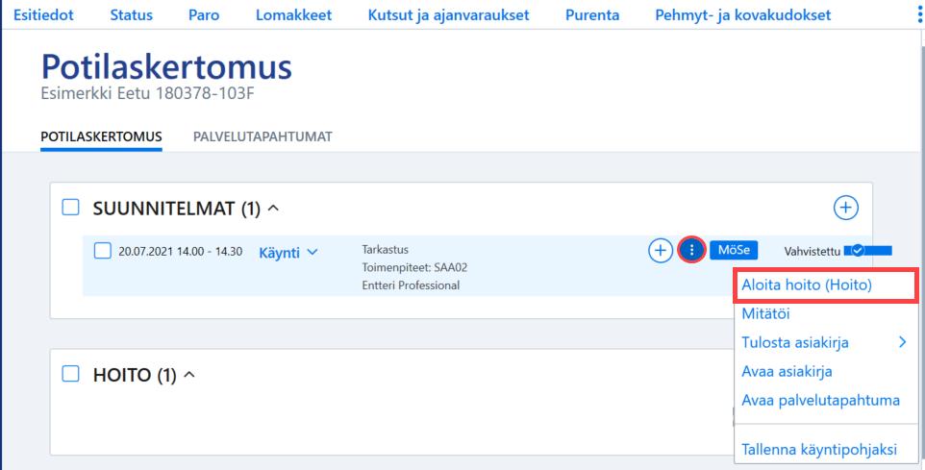This screenshot has height=470, width=925.
Task: Click the SUUNNITELMAT (1) section title
Action: coord(176,209)
